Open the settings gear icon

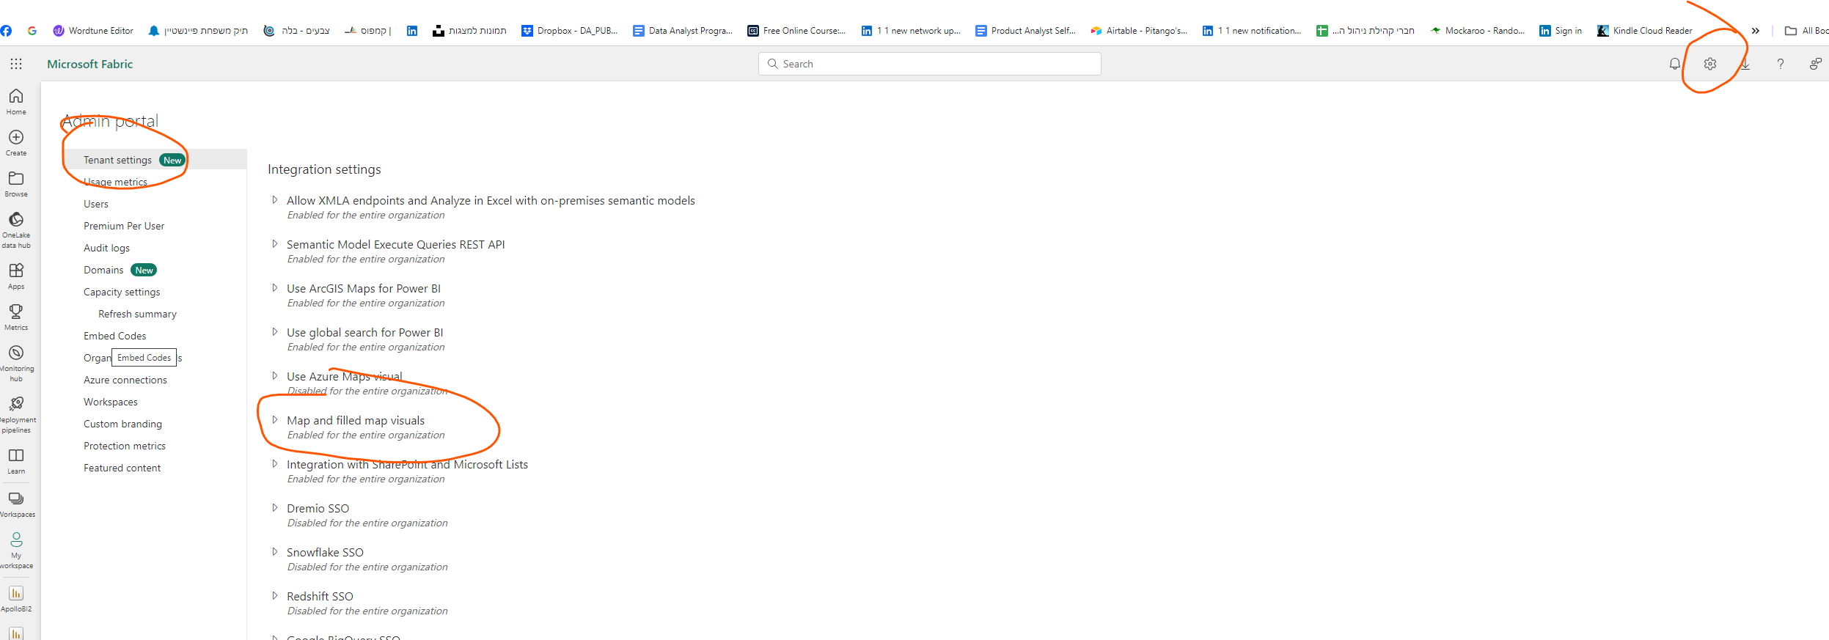coord(1710,64)
